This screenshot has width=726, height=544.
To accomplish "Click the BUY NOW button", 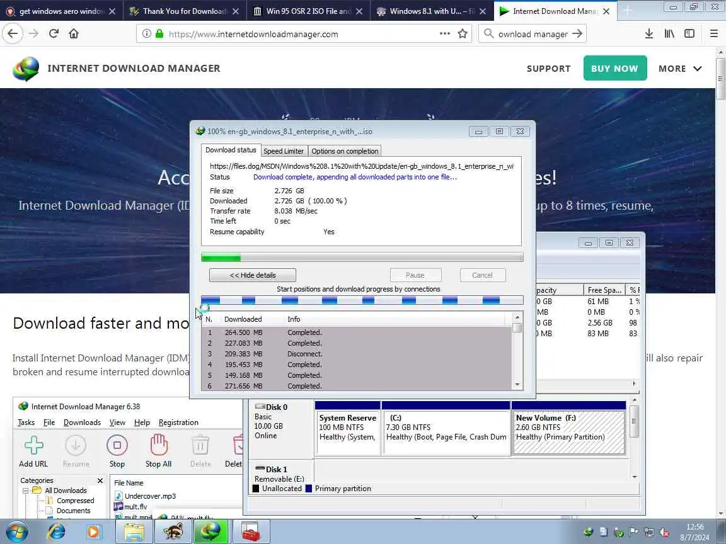I will click(x=615, y=69).
